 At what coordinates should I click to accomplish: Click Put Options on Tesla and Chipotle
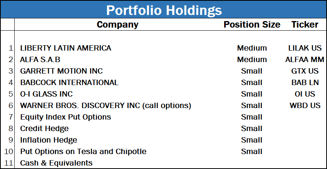pos(83,152)
